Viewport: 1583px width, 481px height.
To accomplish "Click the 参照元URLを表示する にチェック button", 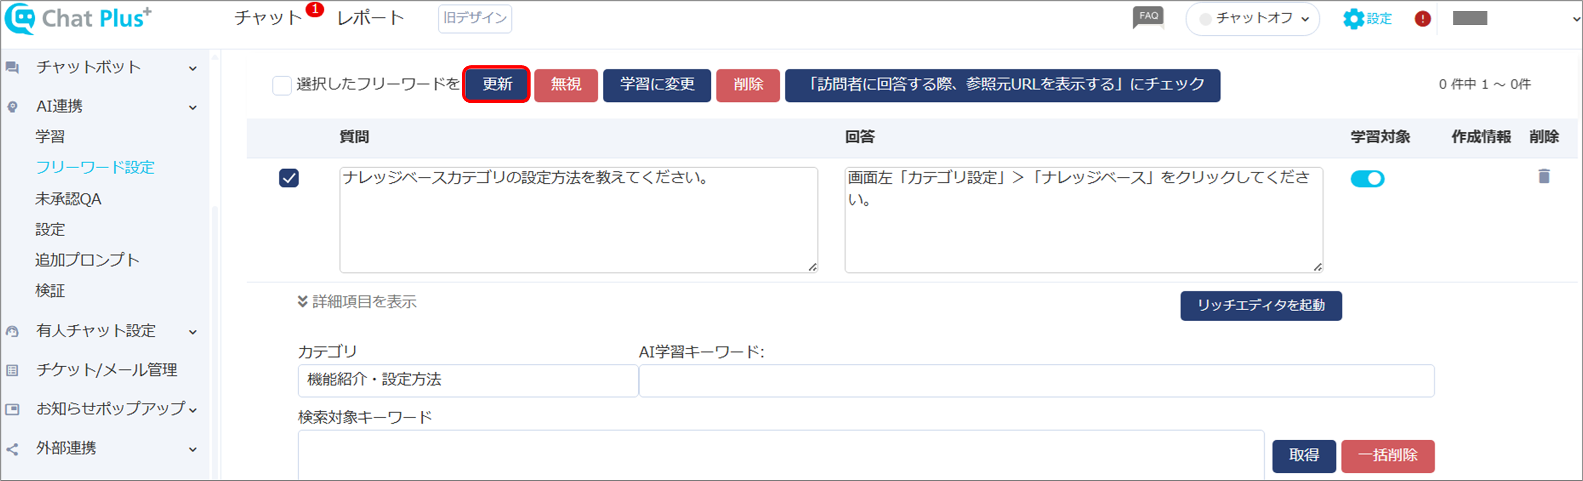I will click(1002, 85).
